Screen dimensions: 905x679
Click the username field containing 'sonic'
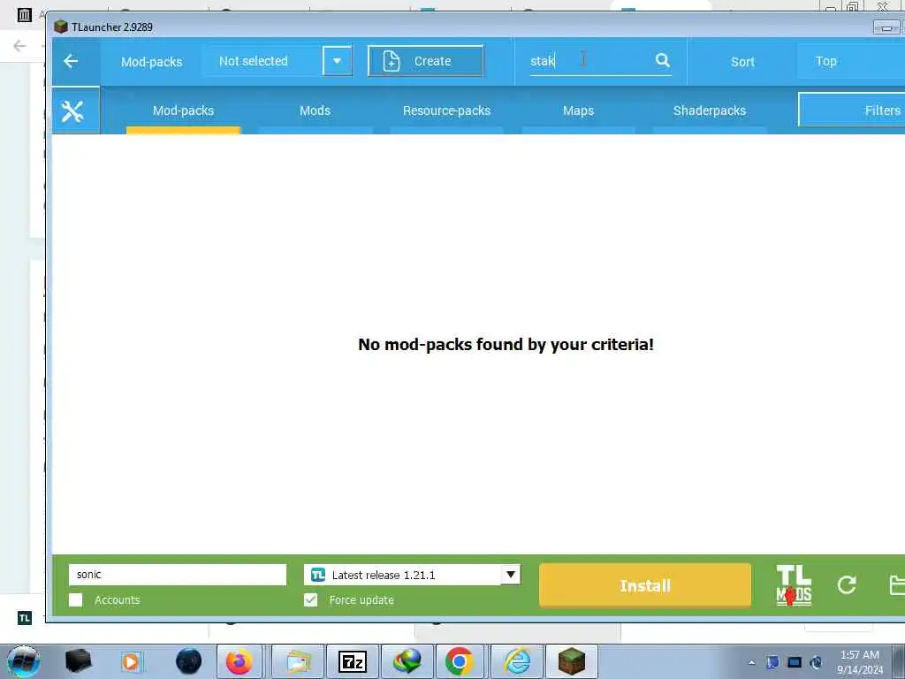177,575
